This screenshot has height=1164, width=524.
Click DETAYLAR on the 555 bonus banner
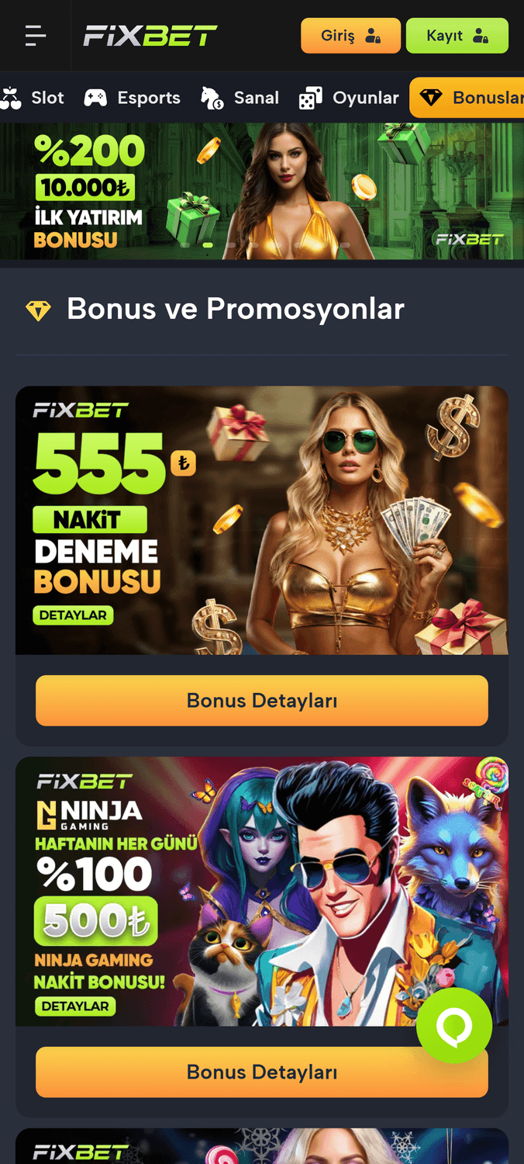click(x=74, y=615)
